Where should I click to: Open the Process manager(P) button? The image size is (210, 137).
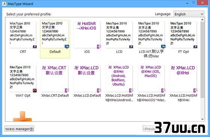[19, 129]
